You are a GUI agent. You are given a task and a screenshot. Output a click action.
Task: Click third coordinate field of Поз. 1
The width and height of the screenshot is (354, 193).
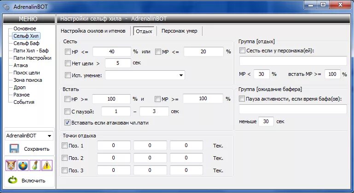(x=186, y=145)
